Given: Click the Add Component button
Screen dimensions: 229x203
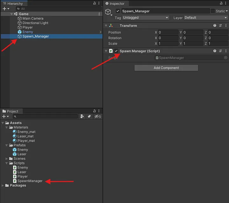Looking at the screenshot, I should [x=166, y=68].
